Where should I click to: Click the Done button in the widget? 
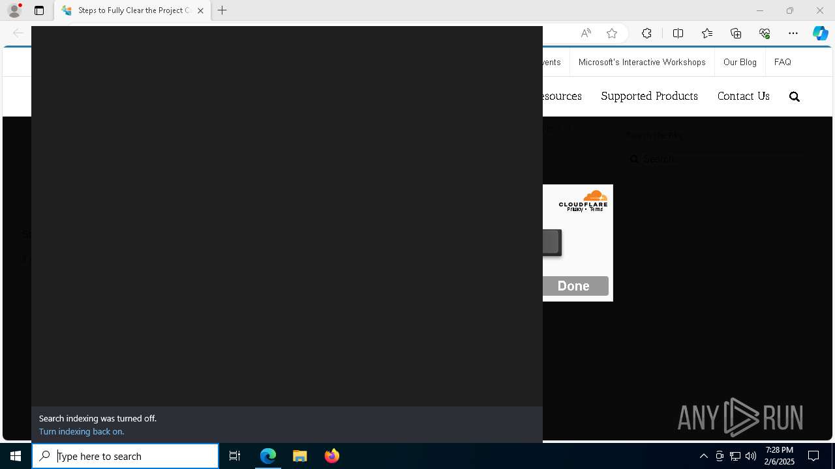573,286
